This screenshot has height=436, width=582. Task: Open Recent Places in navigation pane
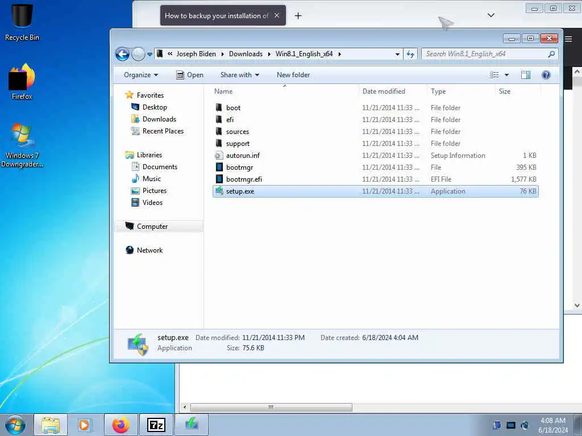click(x=157, y=131)
